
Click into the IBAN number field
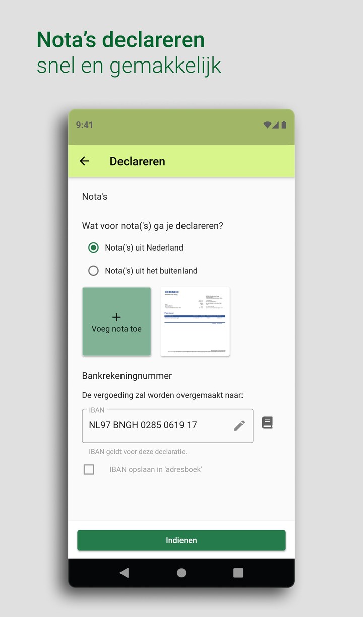156,425
